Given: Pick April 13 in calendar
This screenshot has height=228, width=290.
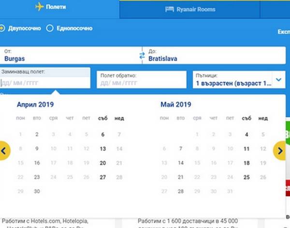Looking at the screenshot, I should tap(103, 149).
